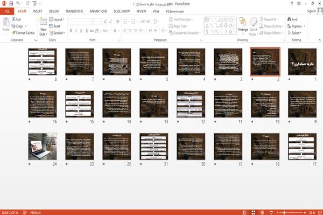Click the Undo arrow in quick access toolbar

coord(18,4)
